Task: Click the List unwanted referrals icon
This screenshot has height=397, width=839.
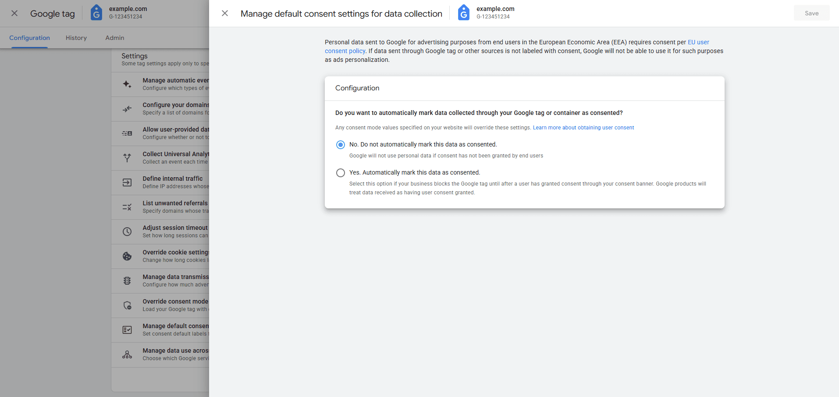Action: tap(127, 207)
